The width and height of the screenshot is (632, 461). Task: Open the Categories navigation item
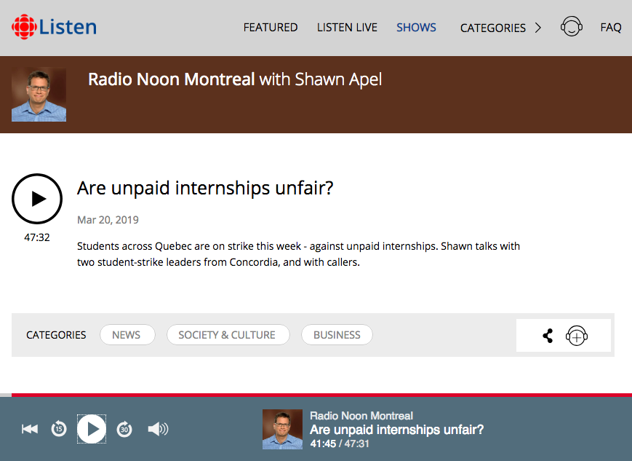coord(493,28)
